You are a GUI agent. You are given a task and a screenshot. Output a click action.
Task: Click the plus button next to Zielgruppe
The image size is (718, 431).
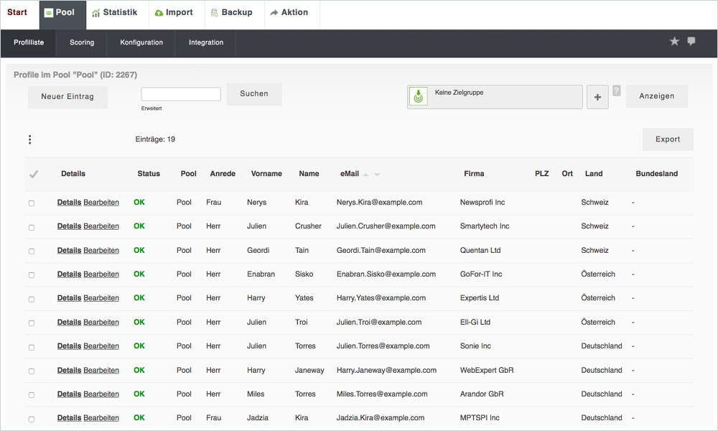pos(597,97)
